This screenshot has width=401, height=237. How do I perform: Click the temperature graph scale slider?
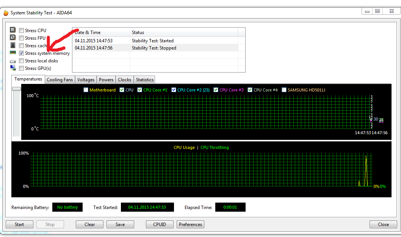coord(16,89)
